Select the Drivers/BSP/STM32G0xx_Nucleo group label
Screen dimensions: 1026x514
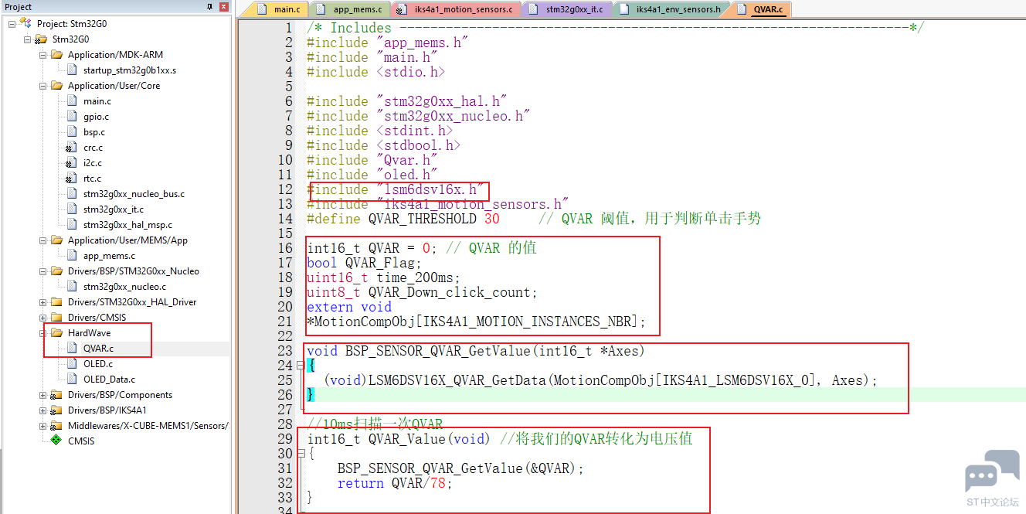pos(133,271)
